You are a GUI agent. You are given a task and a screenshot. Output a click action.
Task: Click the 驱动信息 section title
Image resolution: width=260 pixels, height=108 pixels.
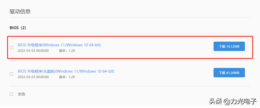[20, 11]
